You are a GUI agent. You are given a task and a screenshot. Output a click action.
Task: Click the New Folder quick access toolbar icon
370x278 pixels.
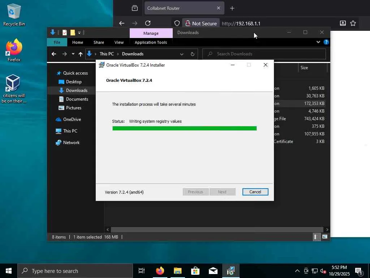pyautogui.click(x=73, y=33)
